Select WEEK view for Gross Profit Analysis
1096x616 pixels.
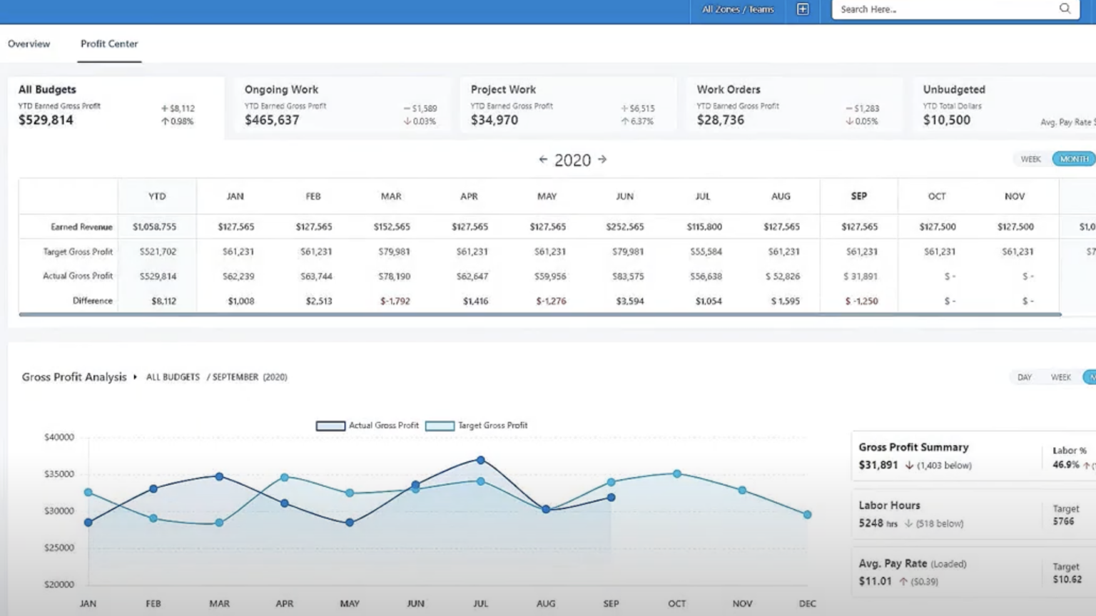1060,376
